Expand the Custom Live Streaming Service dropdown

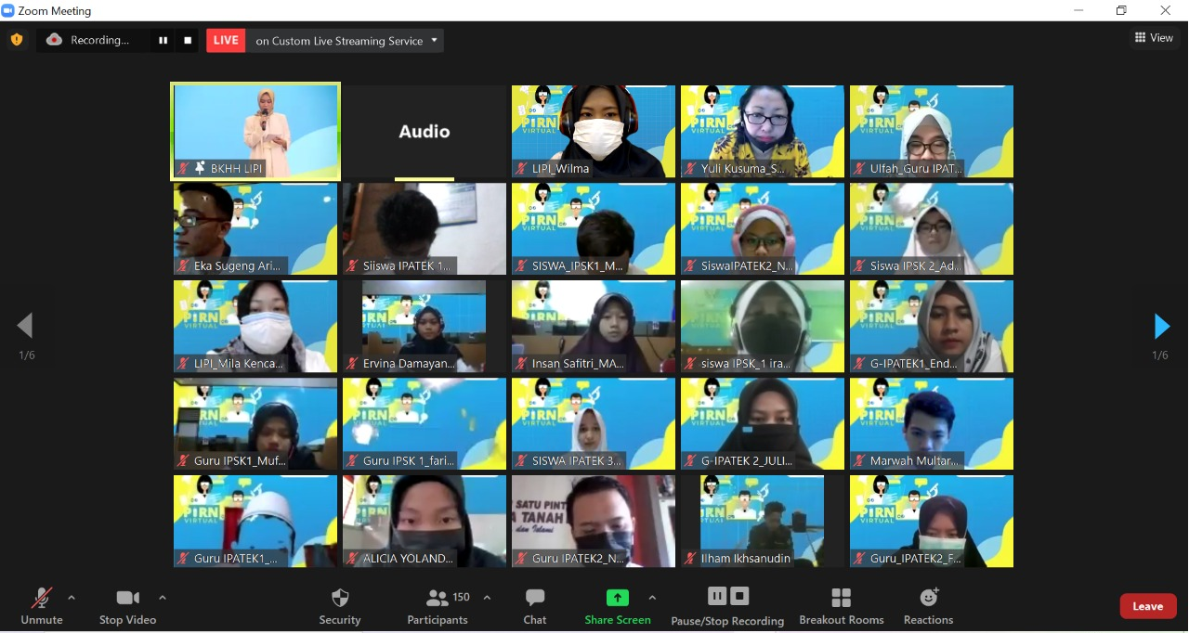click(433, 40)
